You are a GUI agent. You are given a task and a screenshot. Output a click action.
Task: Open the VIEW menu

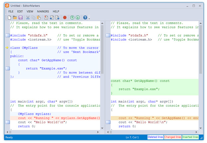(x=30, y=11)
